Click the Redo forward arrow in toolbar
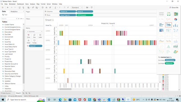The height and width of the screenshot is (102, 181). pos(12,8)
